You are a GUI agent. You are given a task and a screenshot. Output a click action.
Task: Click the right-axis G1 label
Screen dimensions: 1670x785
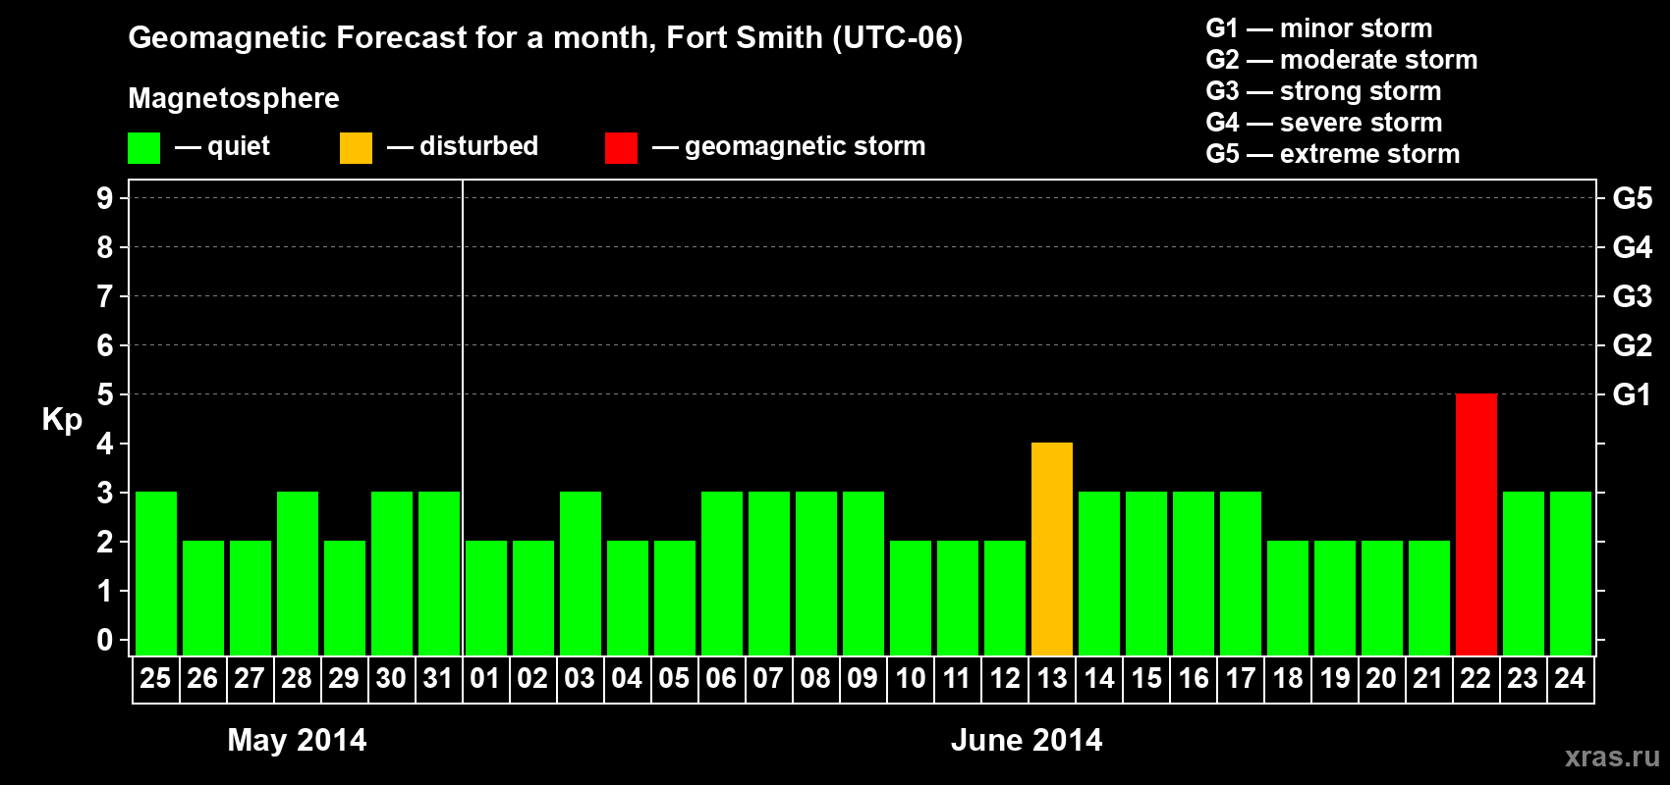[x=1632, y=394]
